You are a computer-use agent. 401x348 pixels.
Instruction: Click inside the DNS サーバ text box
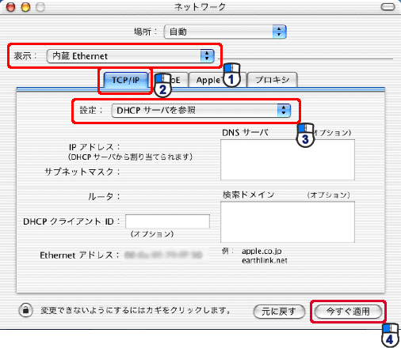pos(288,160)
